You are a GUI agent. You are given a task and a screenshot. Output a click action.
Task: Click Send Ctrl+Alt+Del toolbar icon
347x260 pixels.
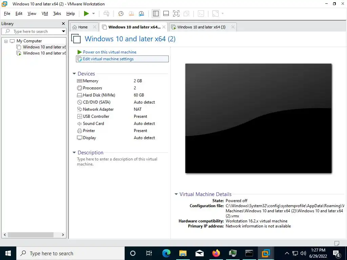pyautogui.click(x=106, y=14)
